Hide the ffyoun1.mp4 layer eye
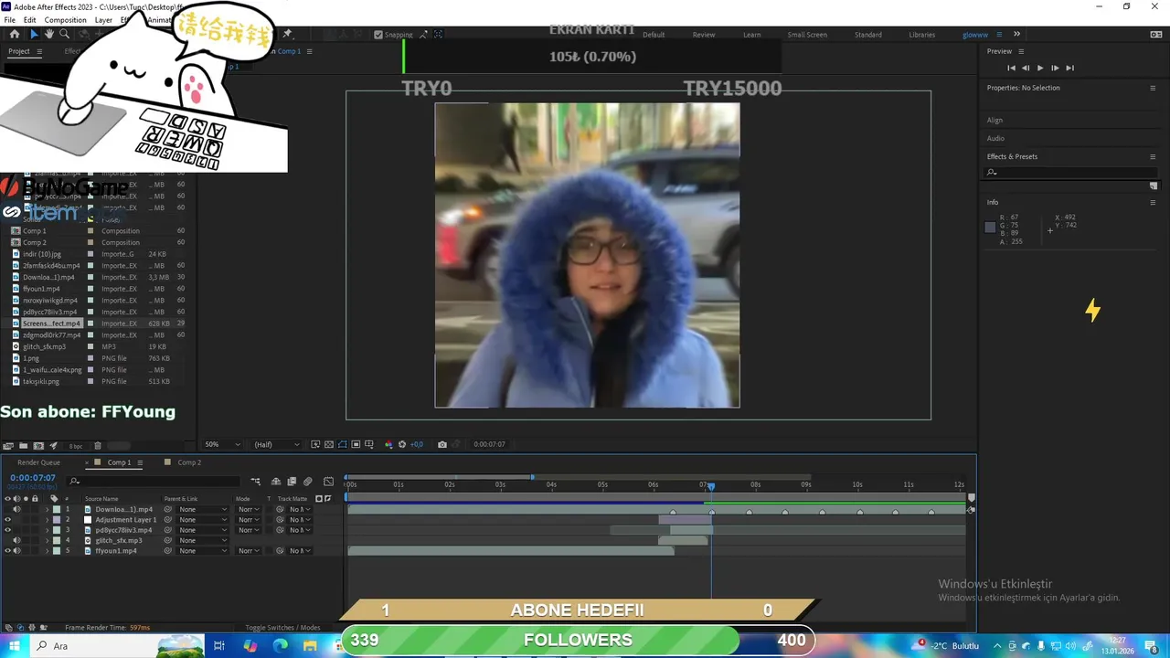This screenshot has height=658, width=1170. (7, 551)
